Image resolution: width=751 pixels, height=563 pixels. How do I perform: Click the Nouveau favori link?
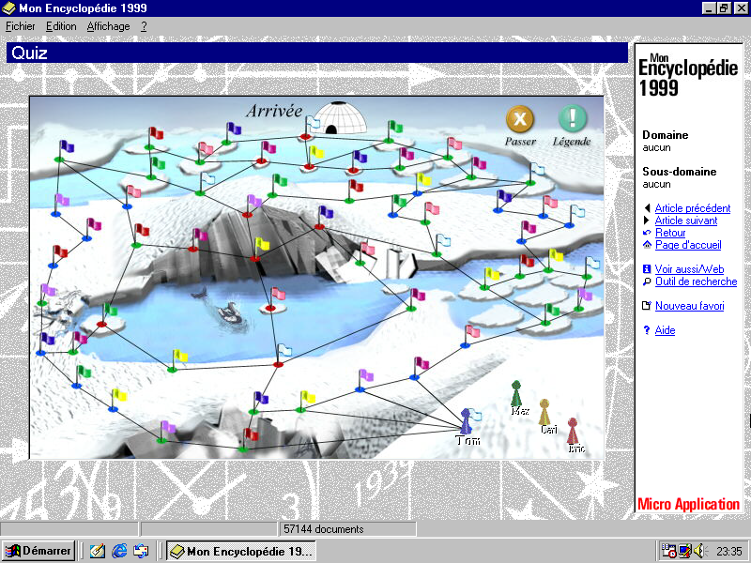689,306
